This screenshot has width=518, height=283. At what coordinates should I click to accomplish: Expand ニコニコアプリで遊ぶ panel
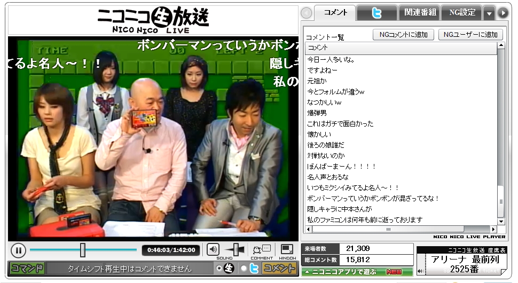pos(357,272)
